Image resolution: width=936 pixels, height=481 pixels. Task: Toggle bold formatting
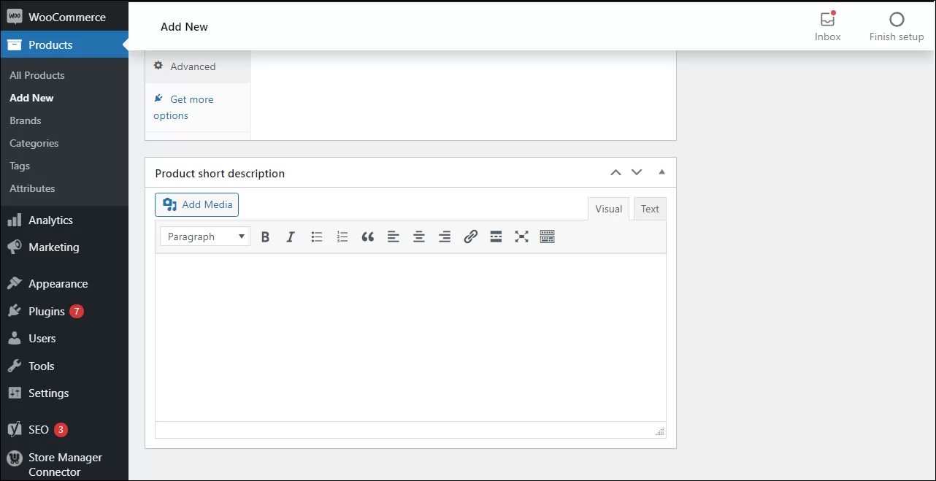(265, 236)
